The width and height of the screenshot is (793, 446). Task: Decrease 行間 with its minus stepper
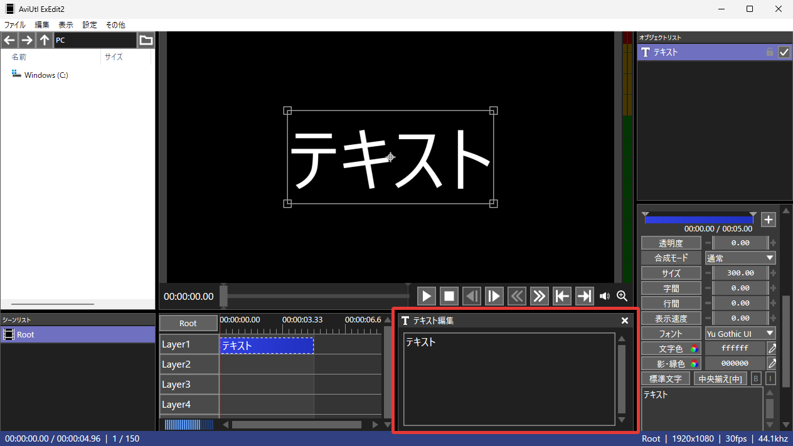[x=708, y=303]
